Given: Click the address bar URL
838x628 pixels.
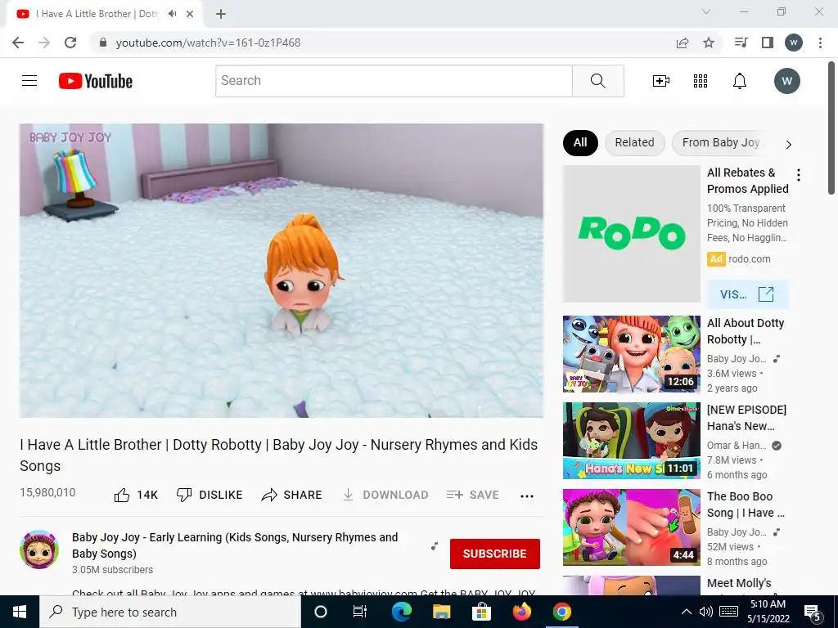Looking at the screenshot, I should pyautogui.click(x=209, y=43).
